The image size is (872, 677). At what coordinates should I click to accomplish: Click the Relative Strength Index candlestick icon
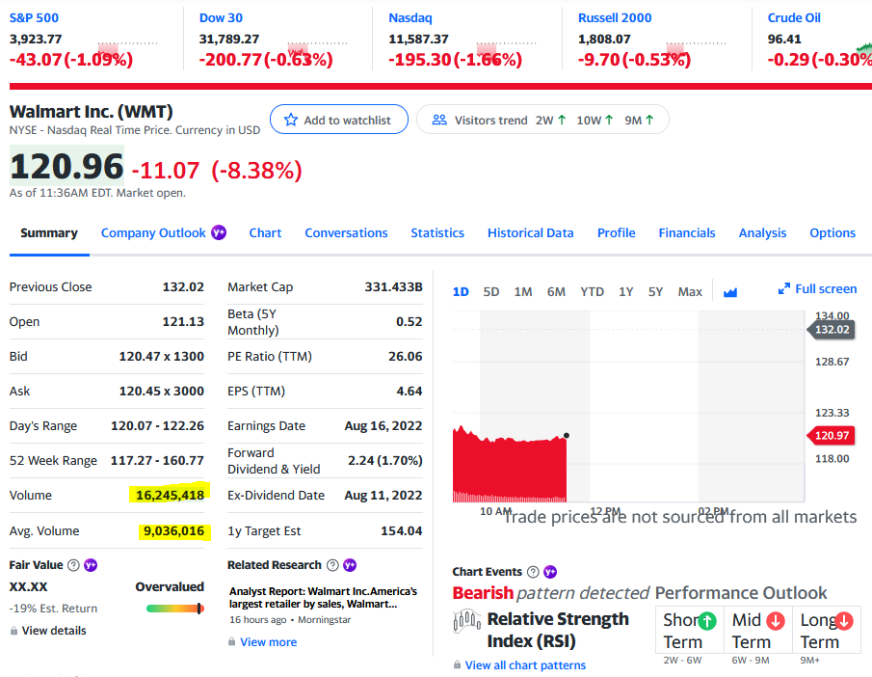coord(467,621)
